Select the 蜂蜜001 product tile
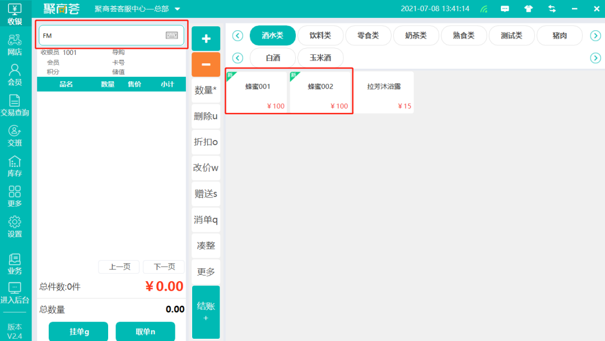Viewport: 605px width, 341px height. (x=256, y=91)
